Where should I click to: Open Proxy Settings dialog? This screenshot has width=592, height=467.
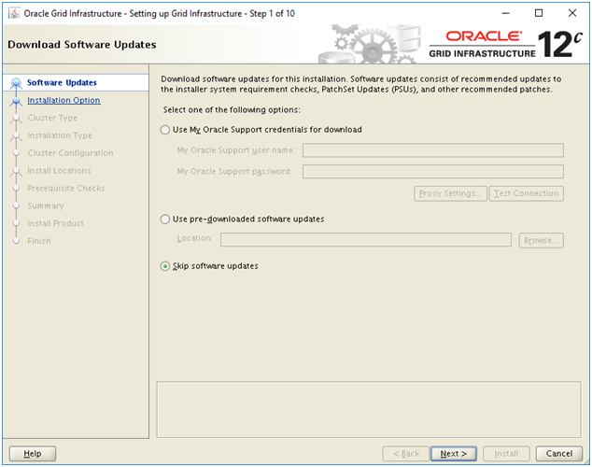click(x=450, y=193)
